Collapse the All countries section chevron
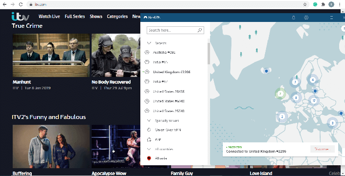 pyautogui.click(x=149, y=149)
